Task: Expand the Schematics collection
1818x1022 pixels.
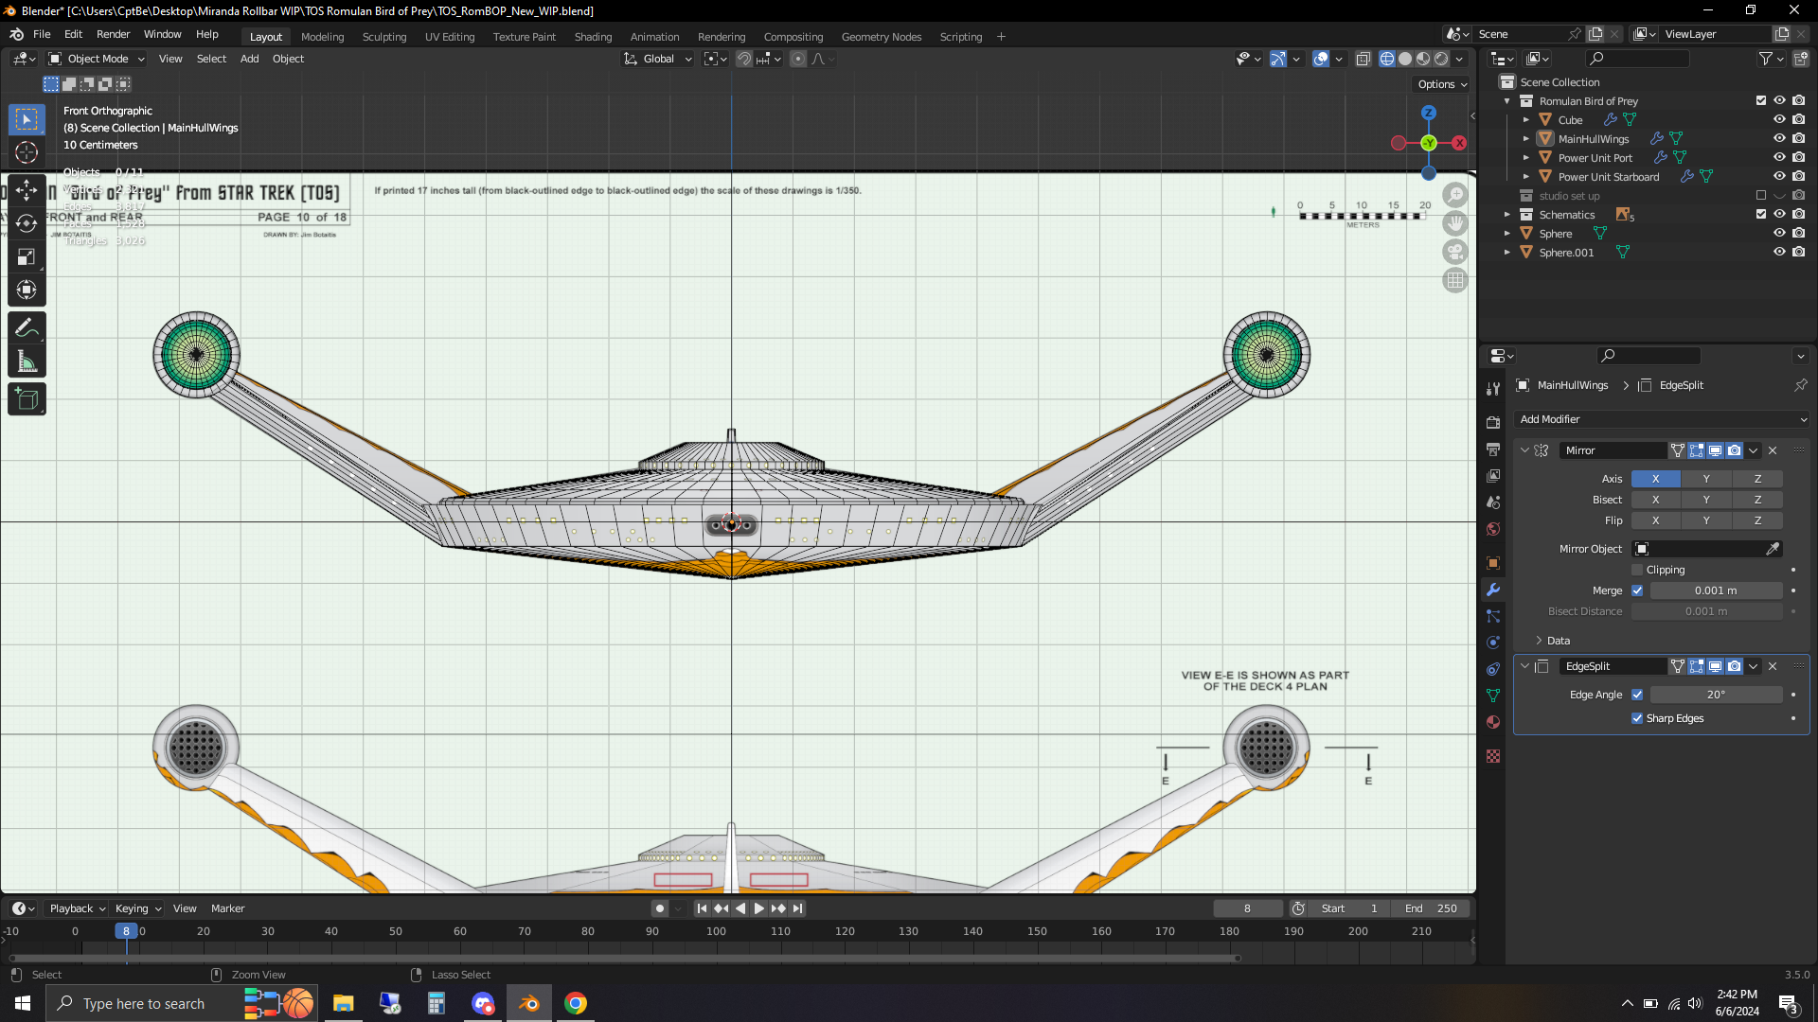Action: coord(1507,215)
